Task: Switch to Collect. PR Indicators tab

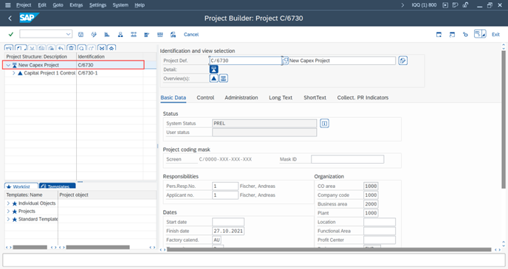Action: pyautogui.click(x=363, y=97)
